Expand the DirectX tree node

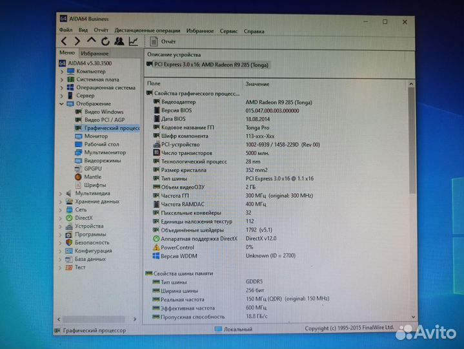[61, 218]
